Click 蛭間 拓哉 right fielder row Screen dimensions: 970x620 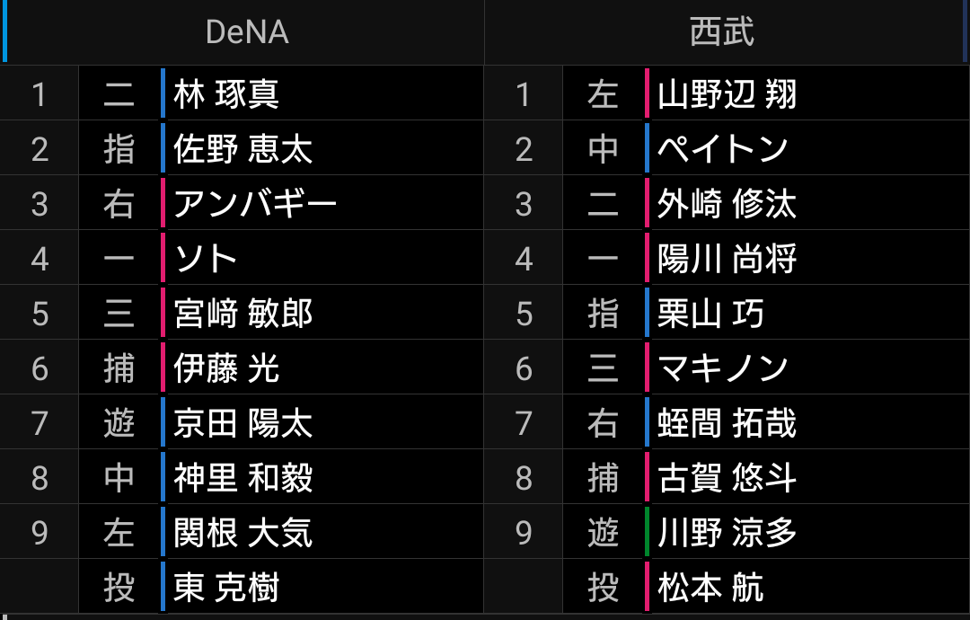click(x=727, y=423)
